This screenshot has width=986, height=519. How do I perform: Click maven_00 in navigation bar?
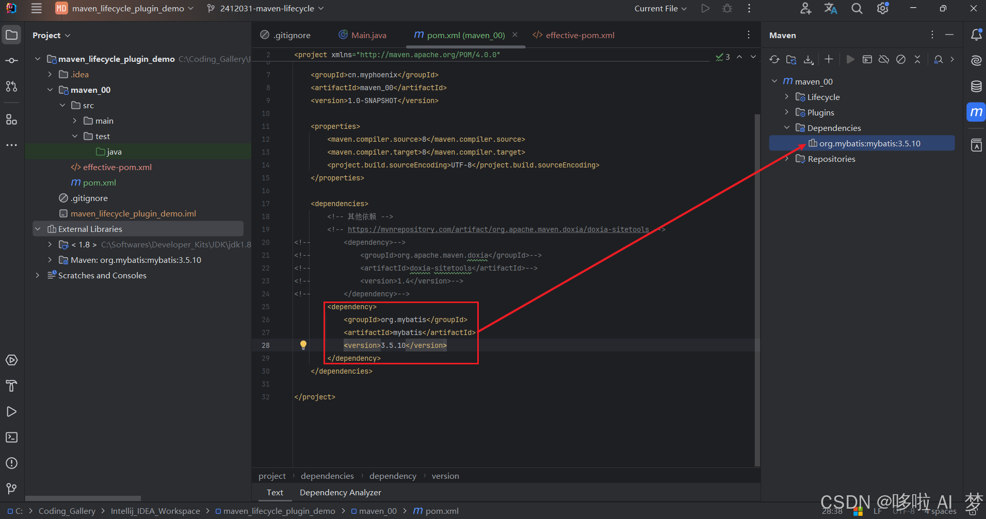pyautogui.click(x=374, y=511)
